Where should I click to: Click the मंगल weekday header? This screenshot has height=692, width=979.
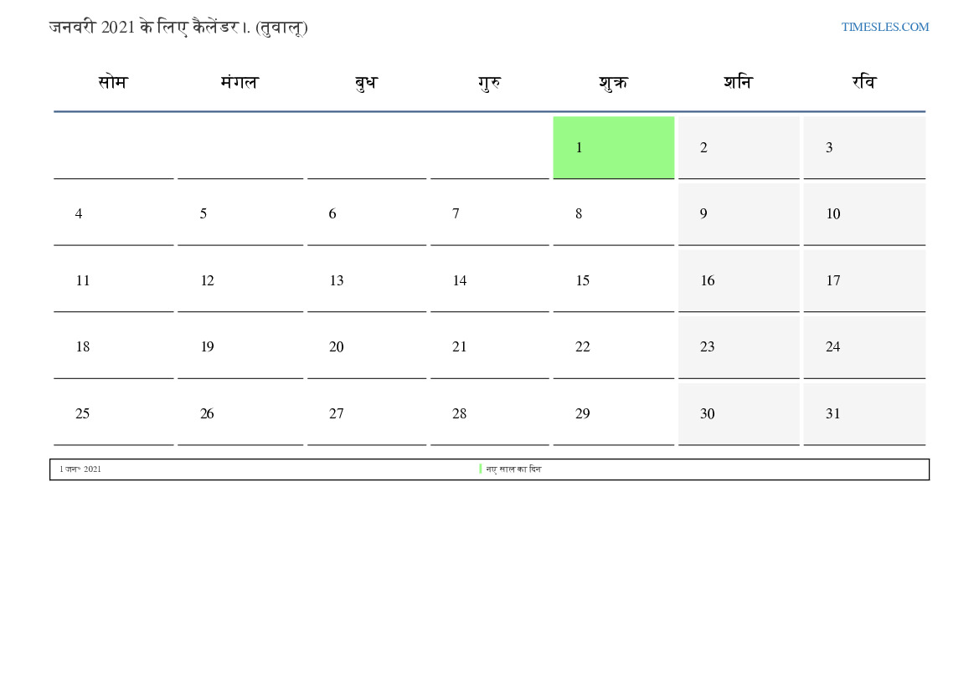(x=240, y=83)
